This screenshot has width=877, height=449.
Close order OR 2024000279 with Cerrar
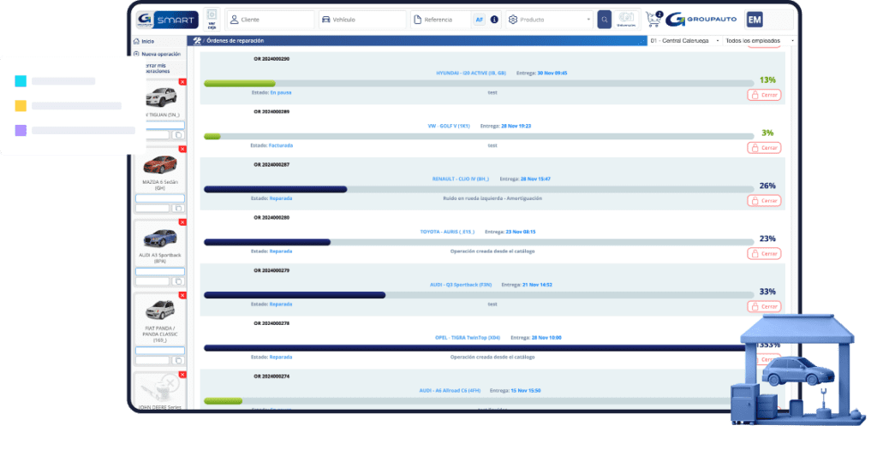(x=764, y=306)
